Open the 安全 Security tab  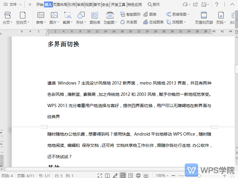[105, 5]
